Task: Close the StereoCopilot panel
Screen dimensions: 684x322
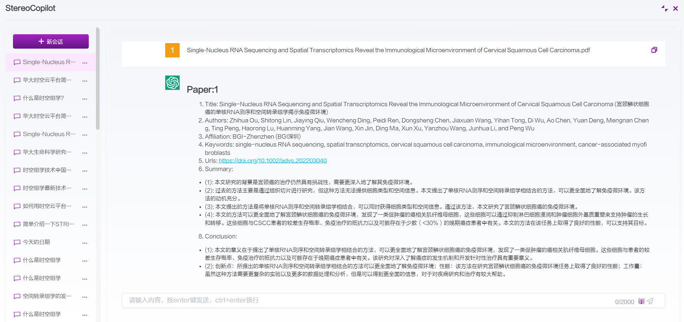Action: (x=675, y=8)
